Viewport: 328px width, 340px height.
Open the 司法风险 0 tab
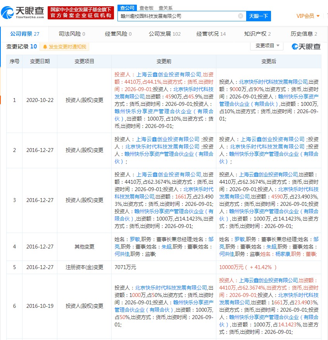pos(72,34)
